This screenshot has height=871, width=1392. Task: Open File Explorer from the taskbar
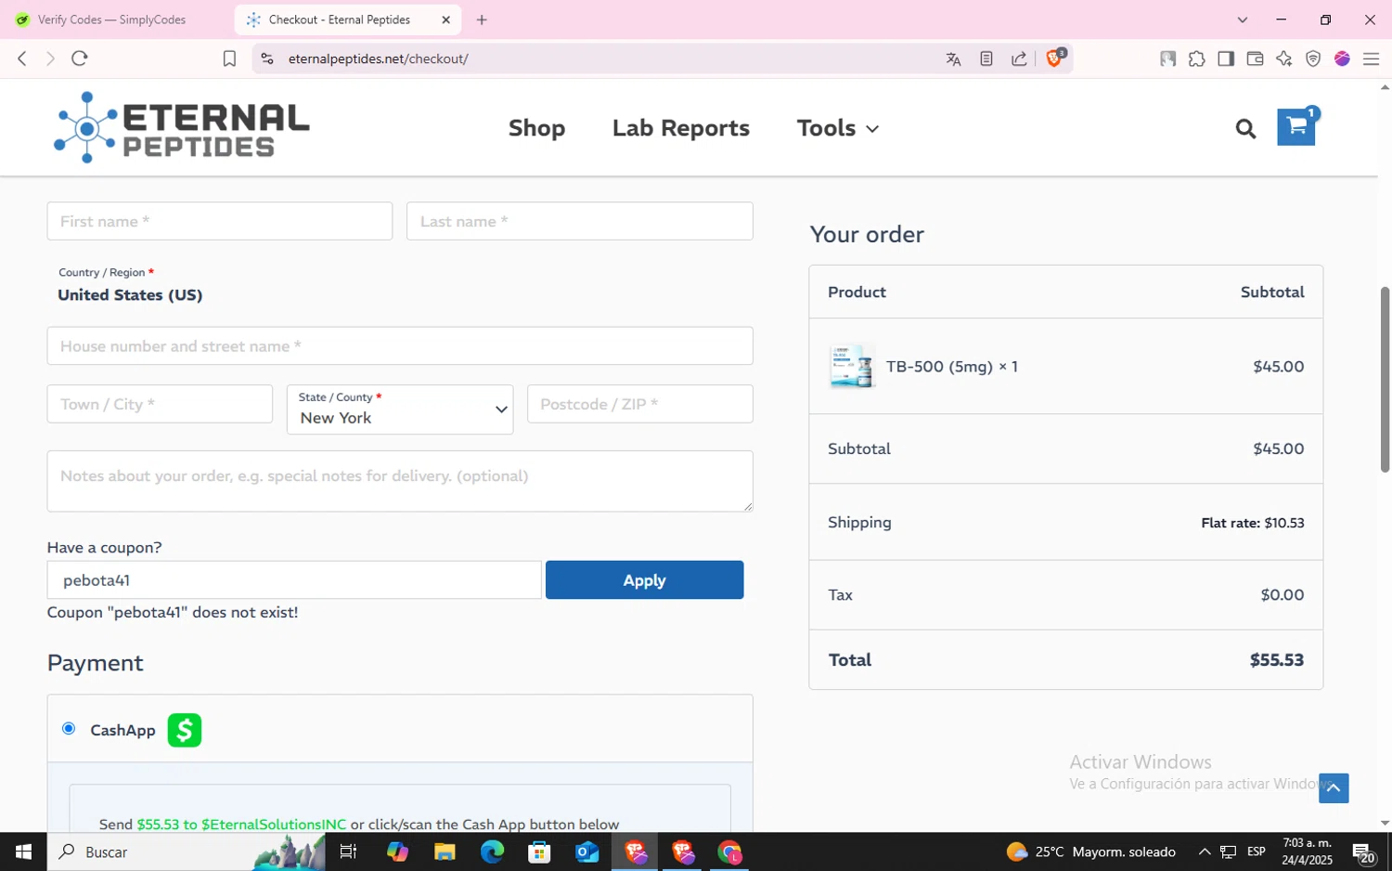pyautogui.click(x=445, y=851)
